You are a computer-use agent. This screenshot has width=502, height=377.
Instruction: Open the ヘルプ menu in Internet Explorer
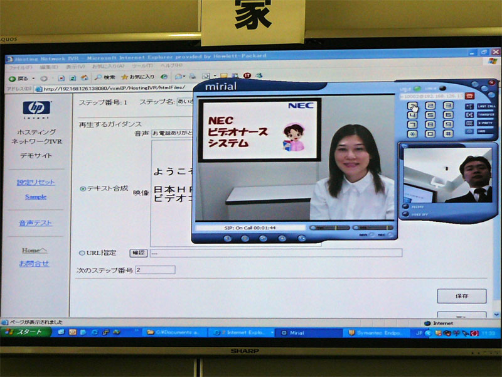click(x=171, y=65)
